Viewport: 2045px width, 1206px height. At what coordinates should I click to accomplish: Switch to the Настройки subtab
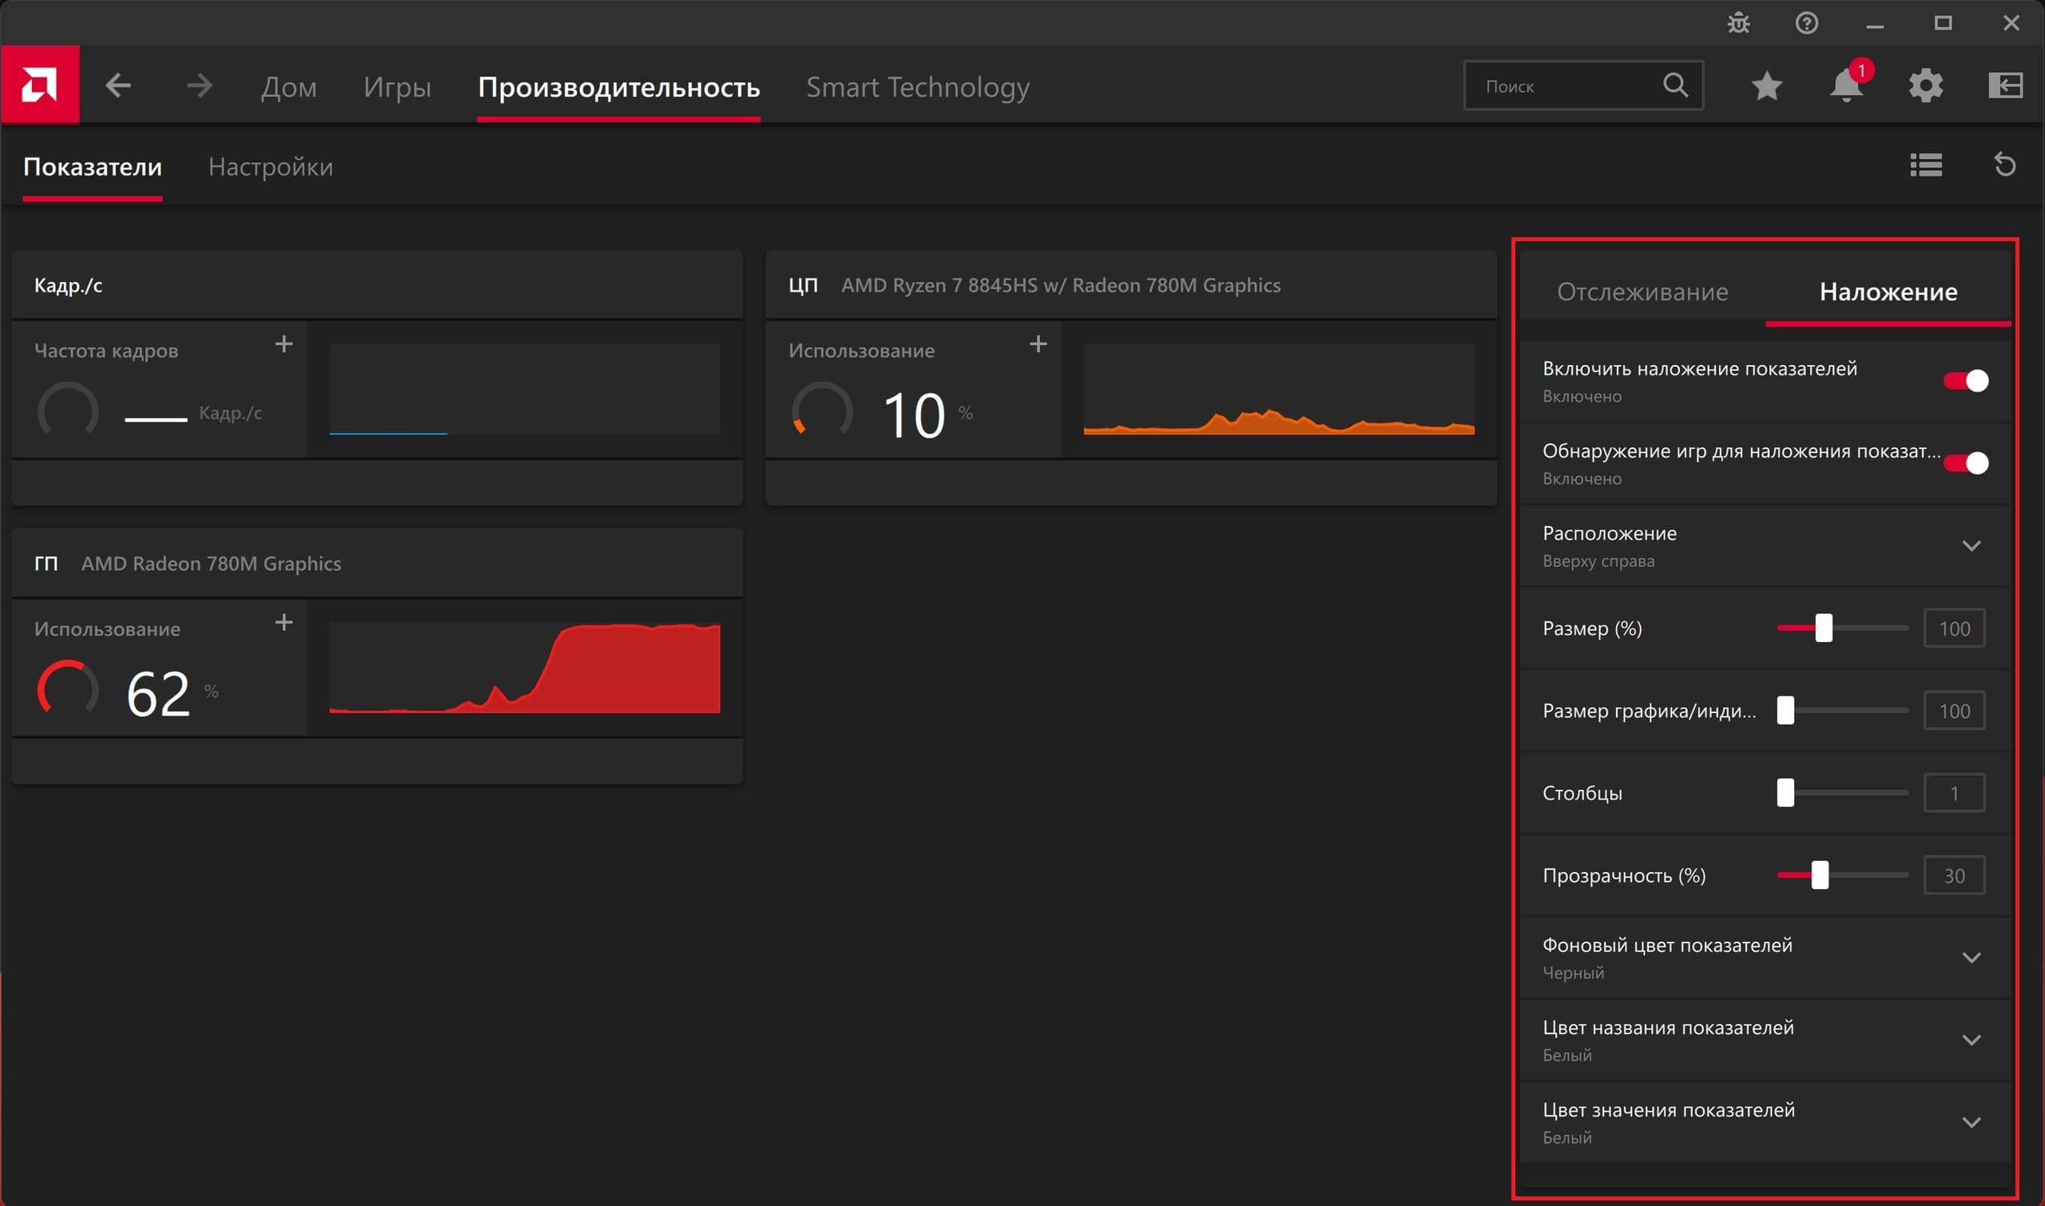coord(271,167)
